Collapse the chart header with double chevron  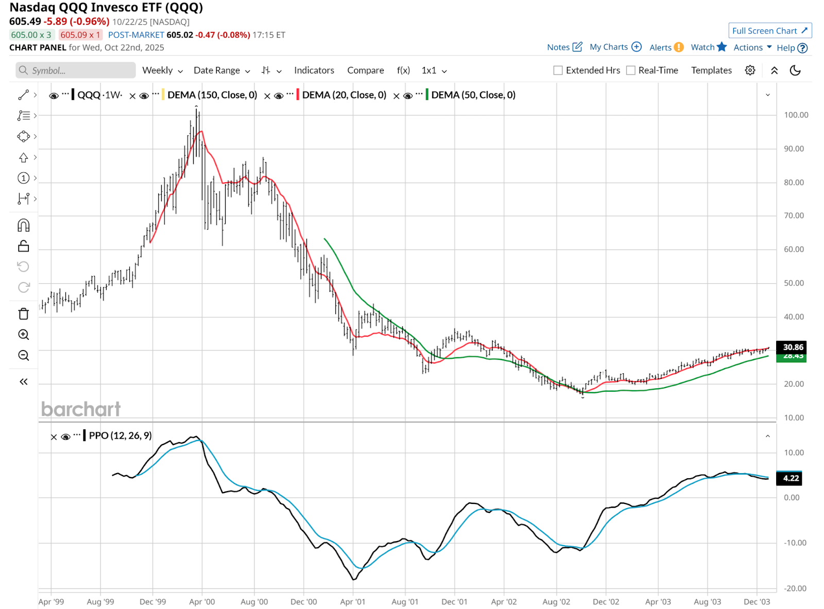774,71
